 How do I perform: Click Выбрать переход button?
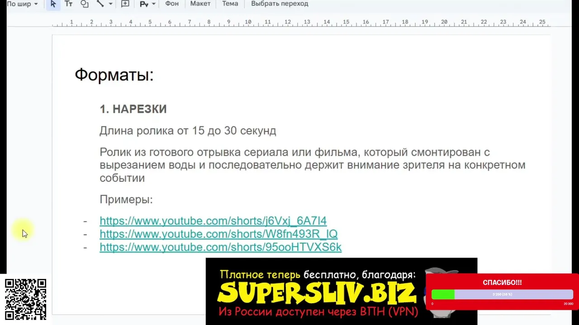click(280, 4)
